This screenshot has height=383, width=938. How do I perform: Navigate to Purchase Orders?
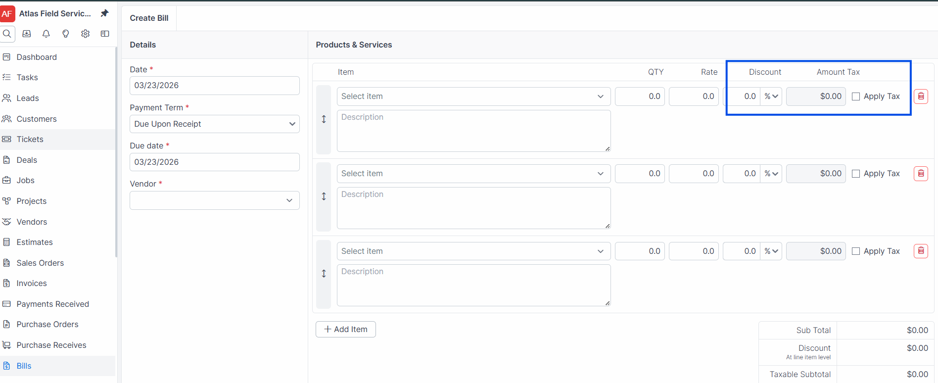(47, 324)
